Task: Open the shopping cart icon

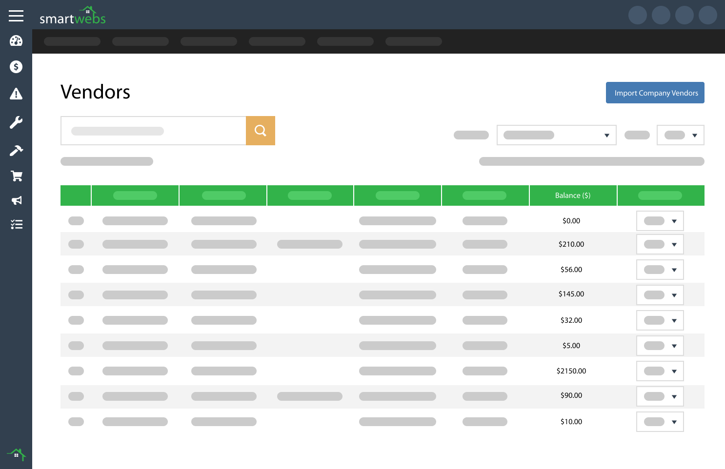Action: click(17, 176)
